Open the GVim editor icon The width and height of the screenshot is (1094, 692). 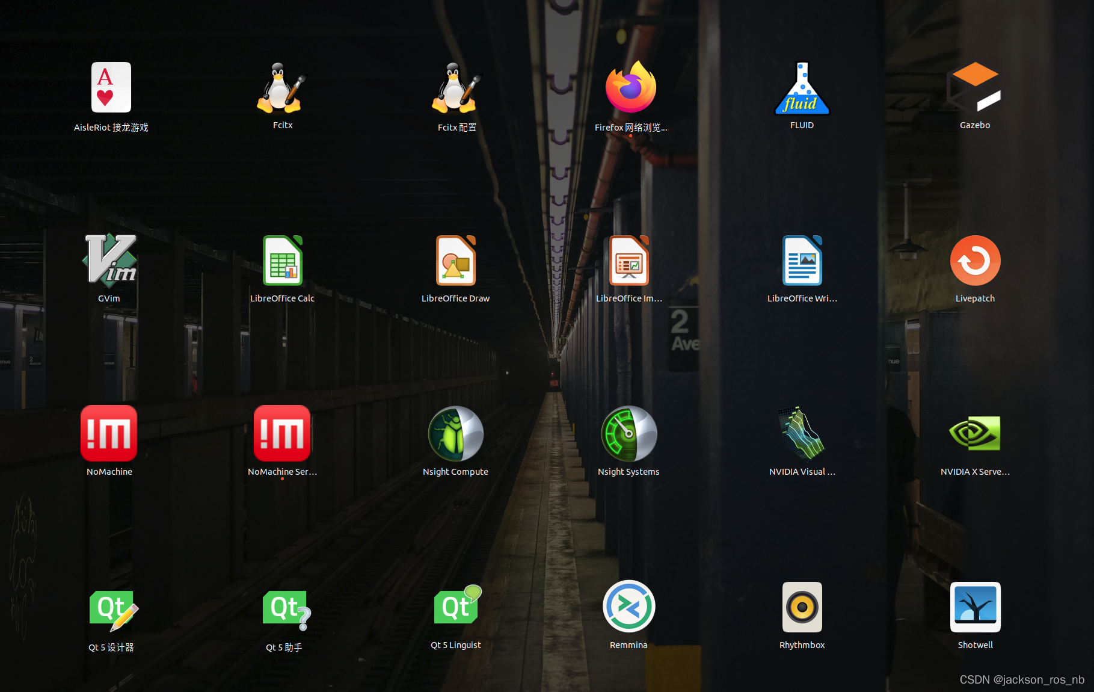click(x=110, y=260)
